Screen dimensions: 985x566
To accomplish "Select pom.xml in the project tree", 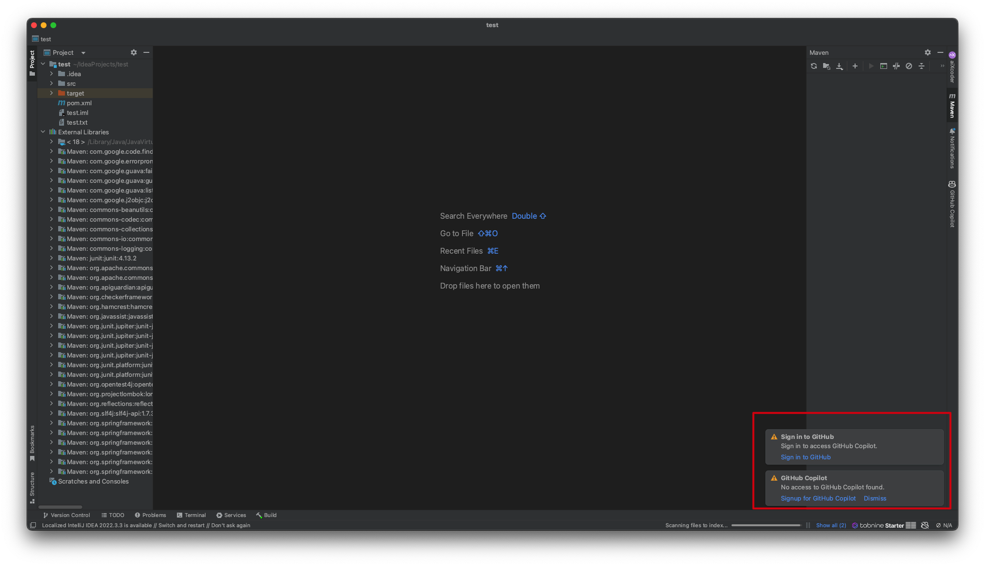I will 79,103.
